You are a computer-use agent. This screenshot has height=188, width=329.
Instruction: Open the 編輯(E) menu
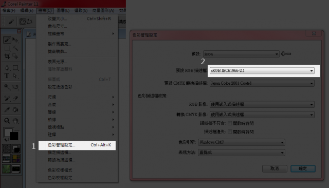click(27, 10)
